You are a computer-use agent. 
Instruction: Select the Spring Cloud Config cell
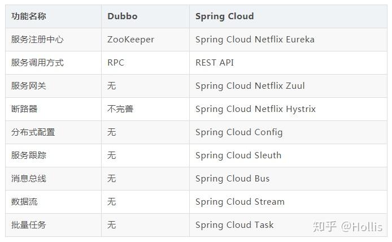click(x=239, y=132)
